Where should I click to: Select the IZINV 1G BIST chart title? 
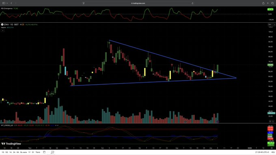11,24
